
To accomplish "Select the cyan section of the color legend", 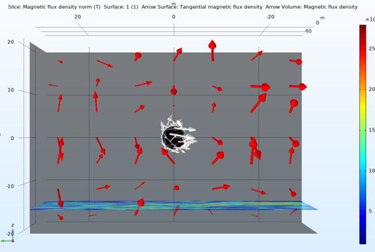I will click(363, 167).
